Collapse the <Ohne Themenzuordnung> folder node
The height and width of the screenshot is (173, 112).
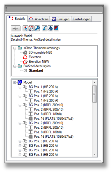coord(15,48)
